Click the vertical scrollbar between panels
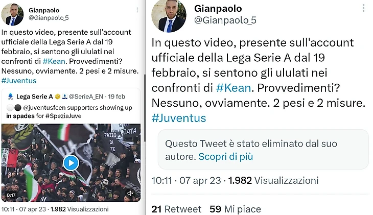Screen dimensions: 373x215 [145, 108]
